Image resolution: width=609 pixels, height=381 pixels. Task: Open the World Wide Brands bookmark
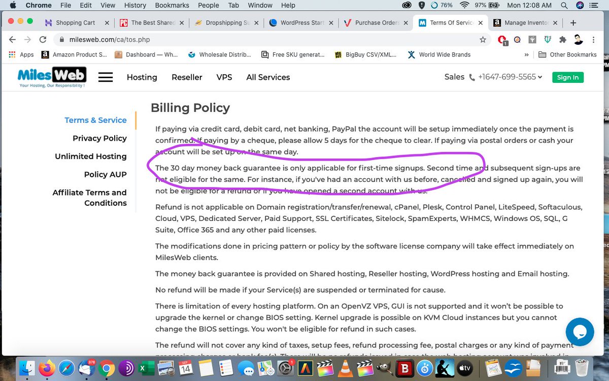click(439, 55)
